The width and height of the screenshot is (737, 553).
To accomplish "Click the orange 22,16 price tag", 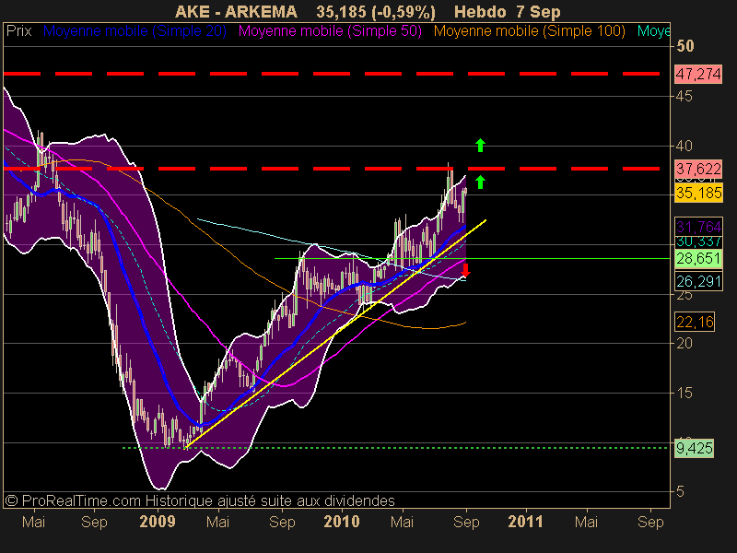I will (695, 322).
